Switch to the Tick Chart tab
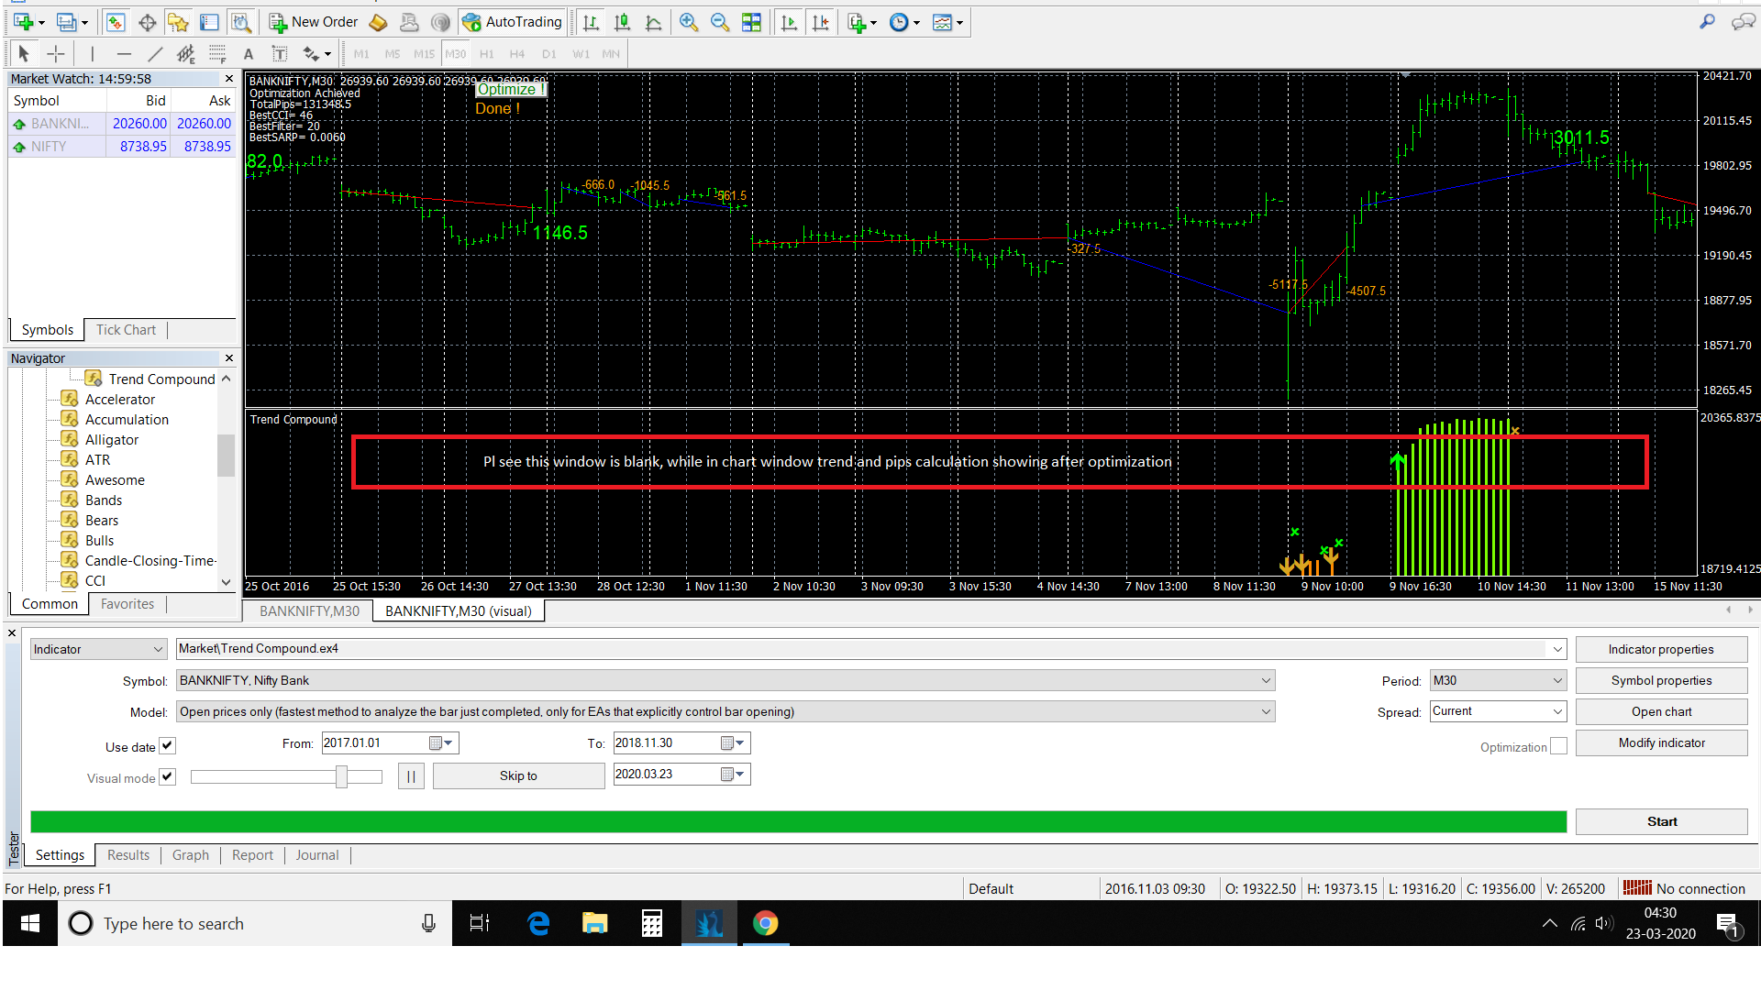This screenshot has width=1761, height=990. 126,330
